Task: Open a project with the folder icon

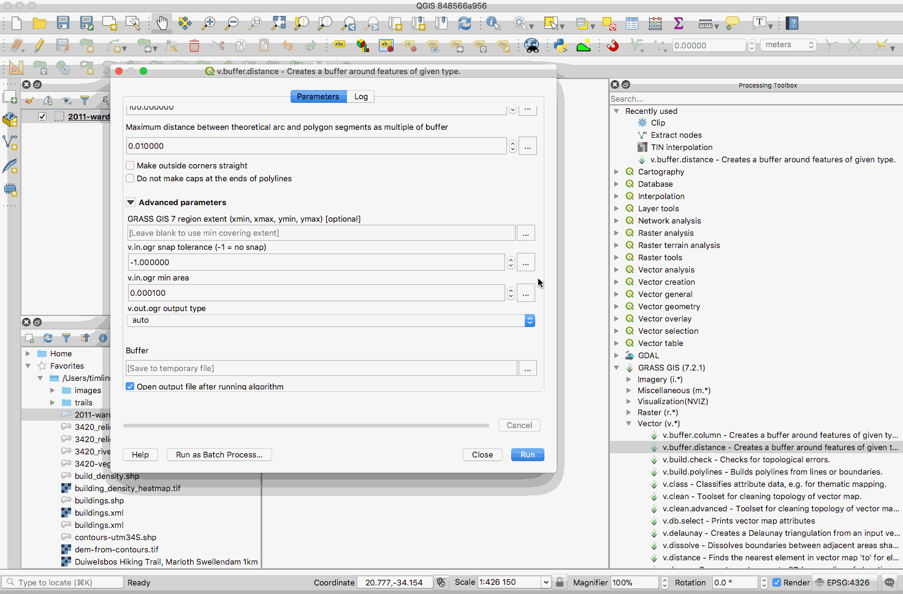Action: [40, 23]
